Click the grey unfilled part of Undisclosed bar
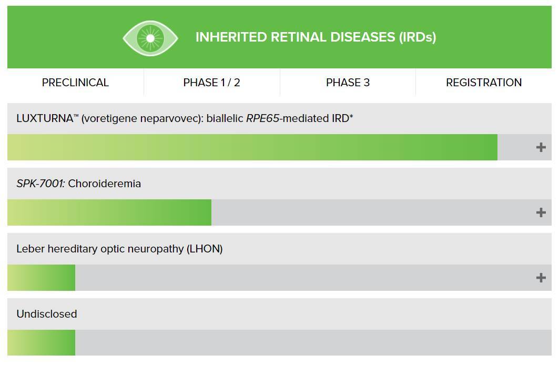559x365 pixels. (x=310, y=343)
